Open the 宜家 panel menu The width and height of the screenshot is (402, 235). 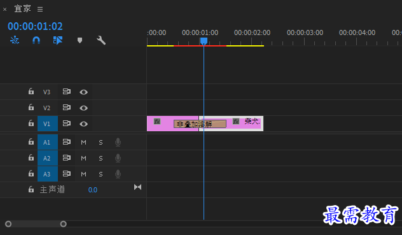(40, 10)
